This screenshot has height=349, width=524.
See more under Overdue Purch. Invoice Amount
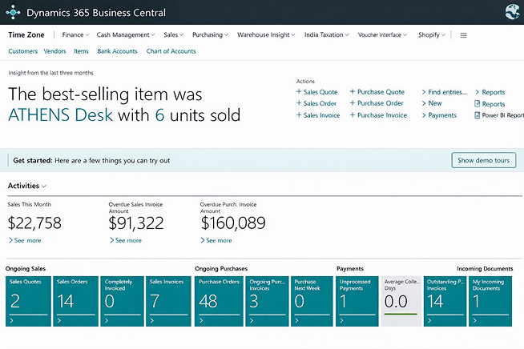pos(216,240)
